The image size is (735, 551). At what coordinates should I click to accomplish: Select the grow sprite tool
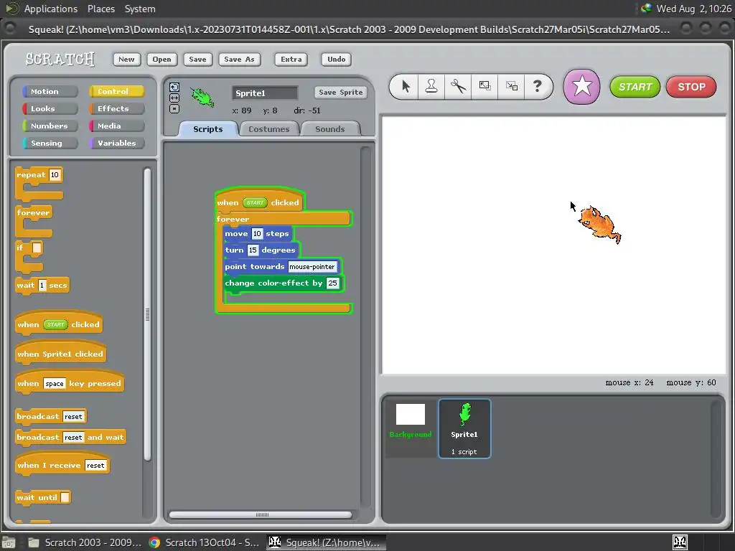(x=484, y=86)
